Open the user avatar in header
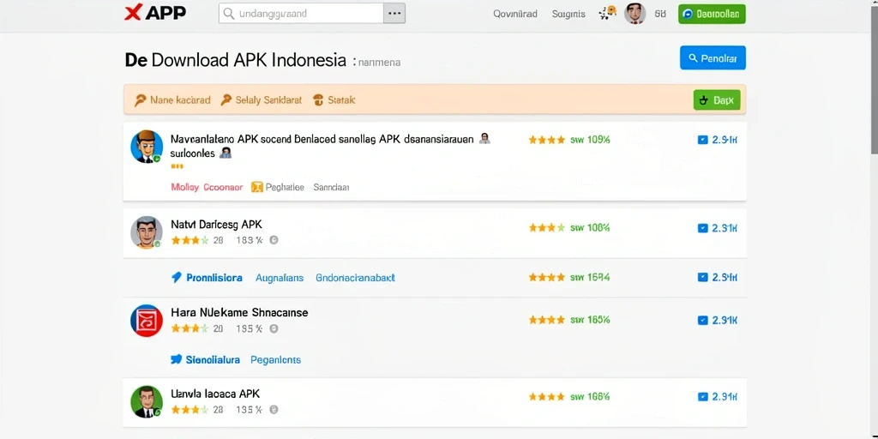The image size is (878, 439). [x=634, y=14]
